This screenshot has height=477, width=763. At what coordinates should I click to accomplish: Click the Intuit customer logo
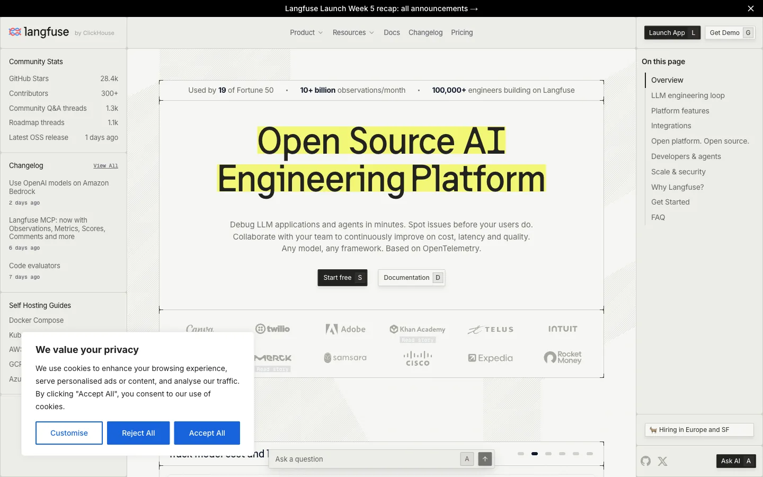563,329
